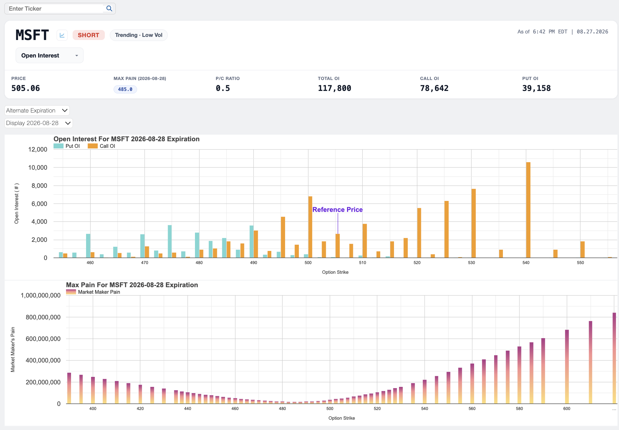
Task: Click the Trending · Low Vol tag
Action: [x=139, y=35]
